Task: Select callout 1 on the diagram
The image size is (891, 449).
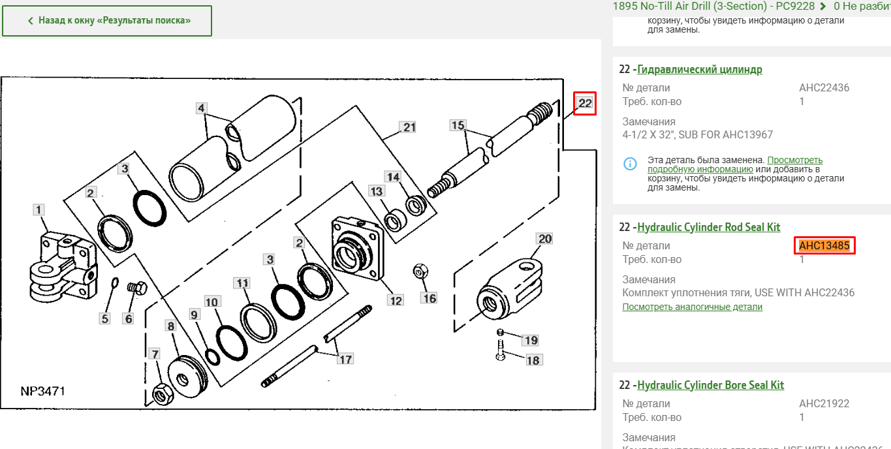Action: tap(39, 209)
